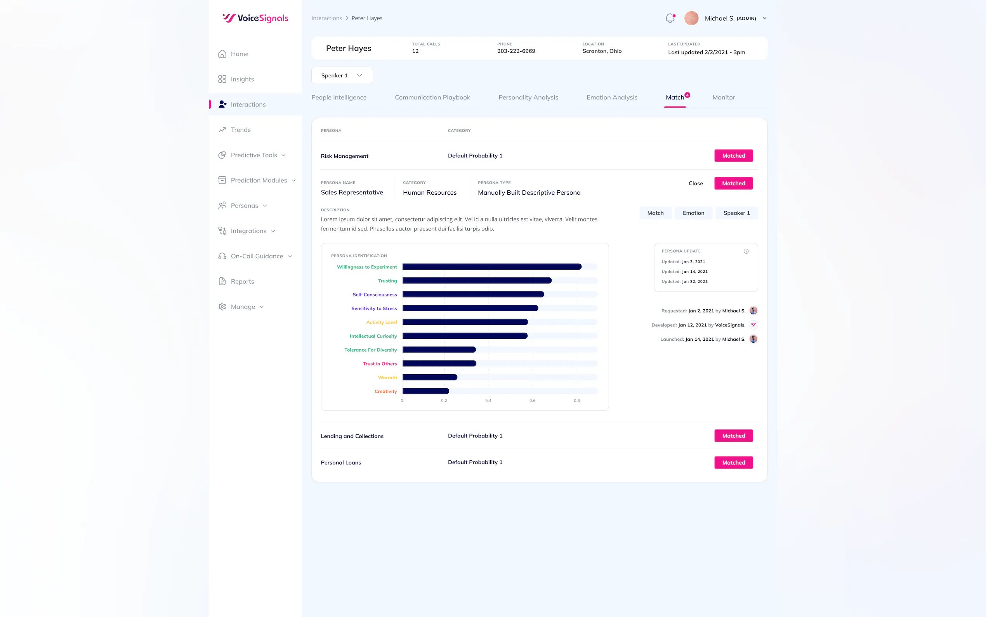Click the Trends chart icon

(x=222, y=130)
